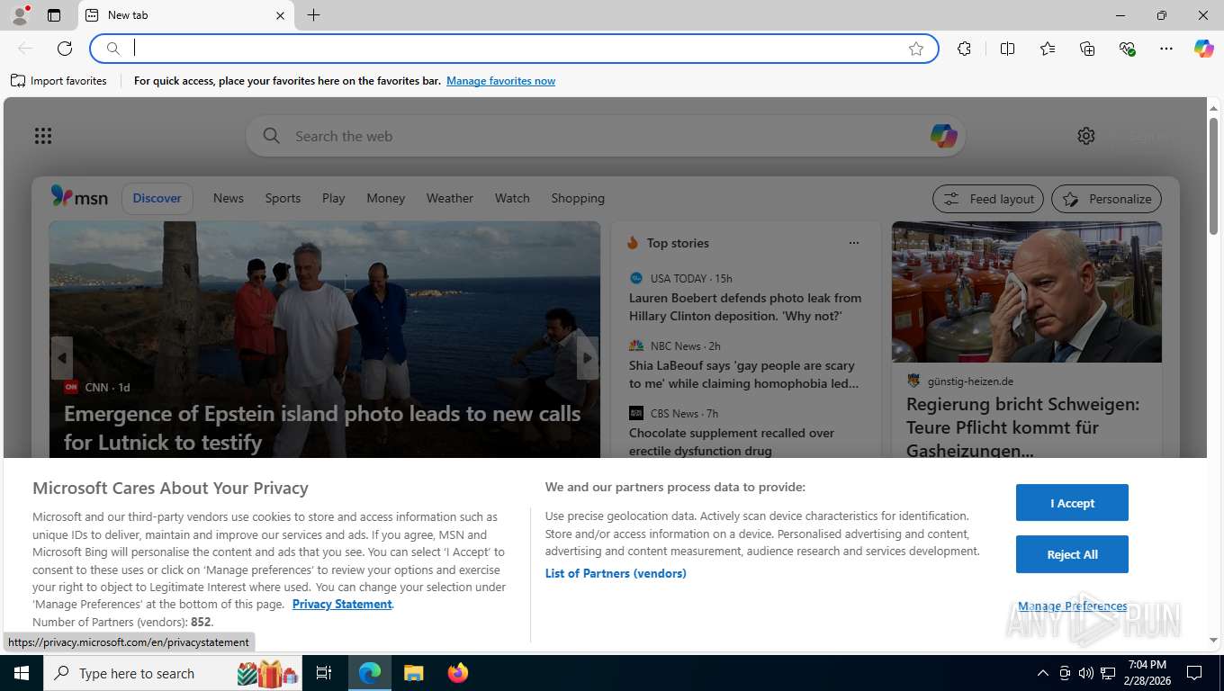This screenshot has height=691, width=1224.
Task: Click the Top stories heading
Action: click(678, 243)
